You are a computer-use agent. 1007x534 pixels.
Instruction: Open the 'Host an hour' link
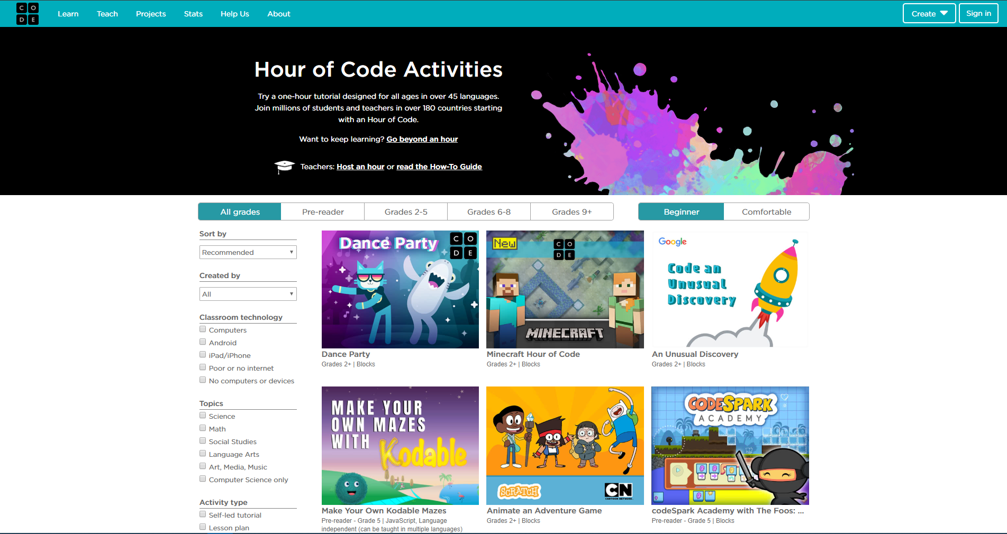click(360, 167)
